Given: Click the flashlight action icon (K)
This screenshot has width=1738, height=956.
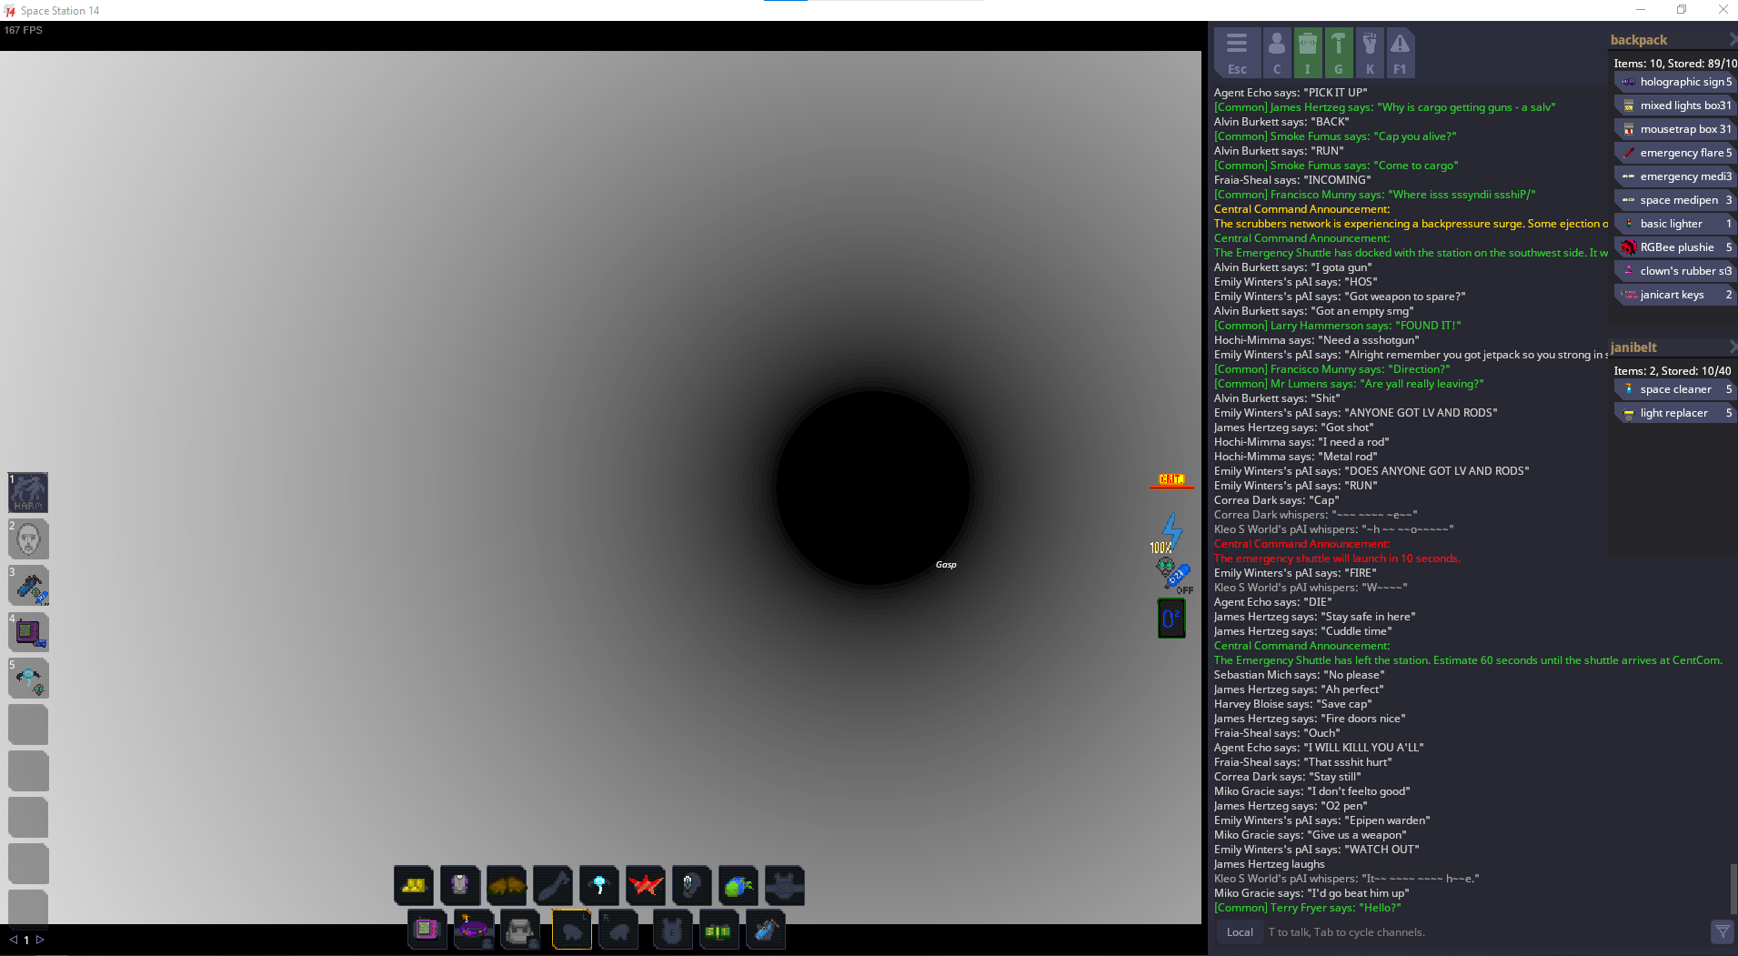Looking at the screenshot, I should click(x=1371, y=52).
